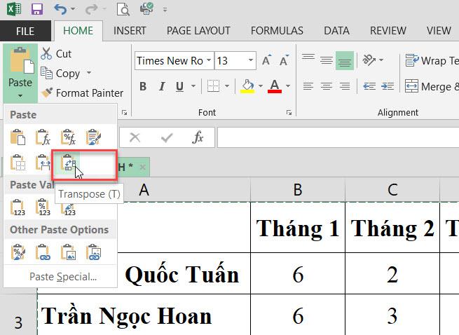Open the FORMULAS tab
This screenshot has height=335, width=459.
pos(277,31)
